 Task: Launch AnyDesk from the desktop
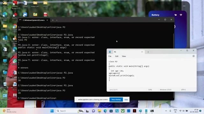[15, 16]
